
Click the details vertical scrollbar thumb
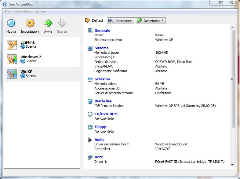232,79
